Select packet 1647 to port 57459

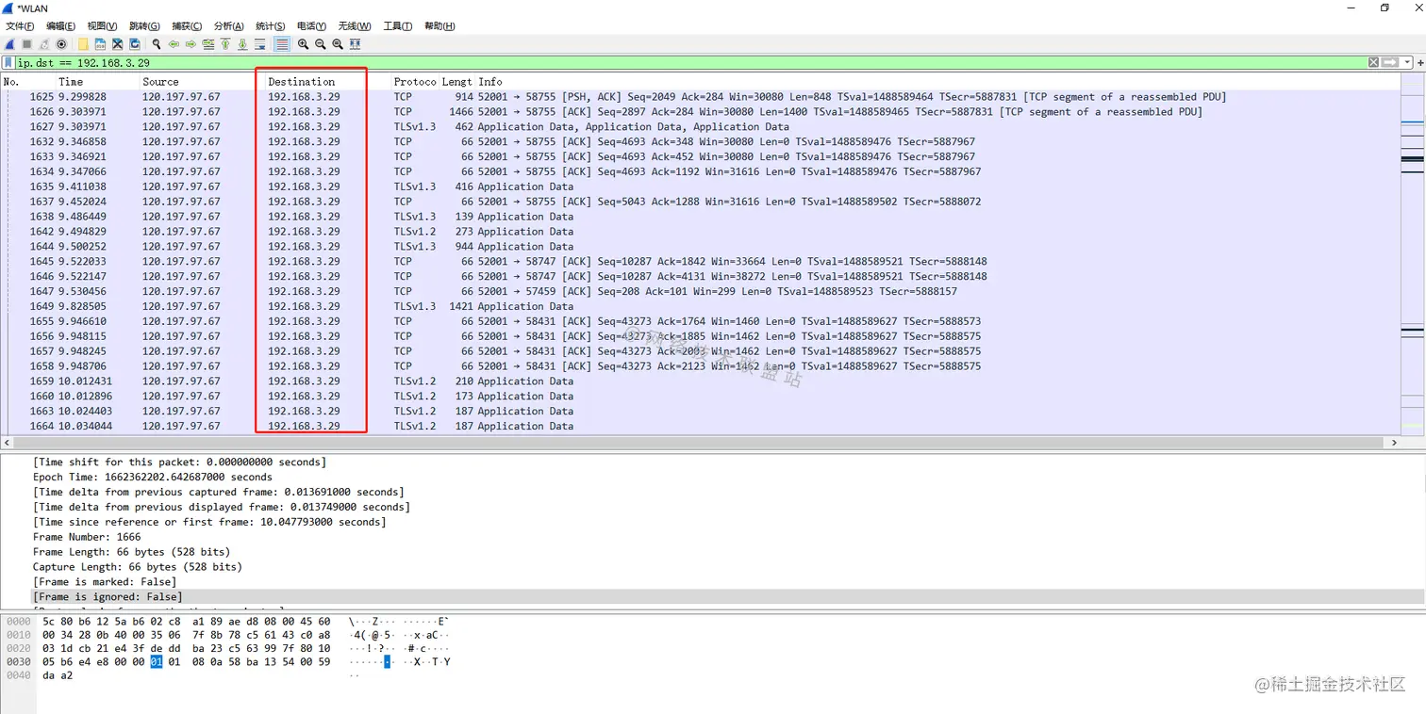tap(700, 291)
